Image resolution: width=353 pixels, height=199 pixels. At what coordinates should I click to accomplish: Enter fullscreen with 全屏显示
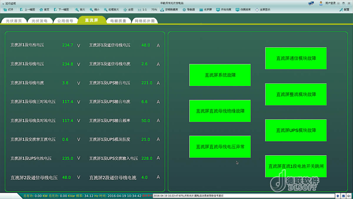257,10
